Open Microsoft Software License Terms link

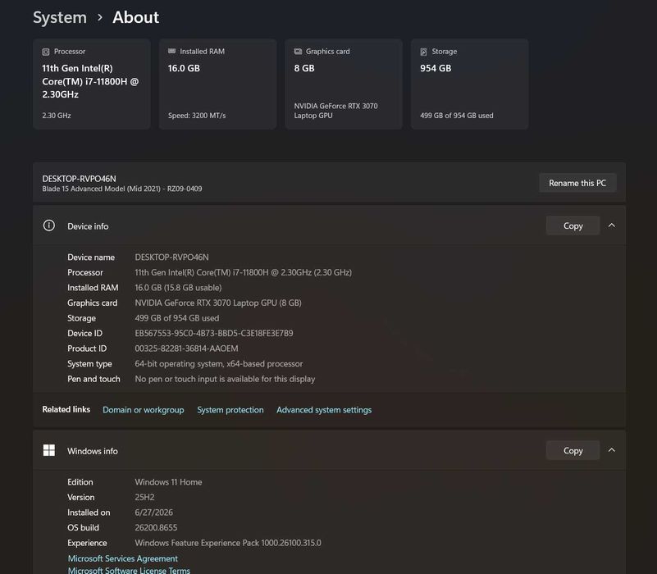tap(129, 570)
